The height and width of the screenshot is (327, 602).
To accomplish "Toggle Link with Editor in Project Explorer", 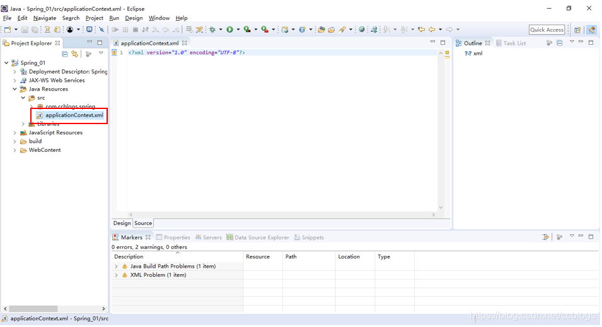I will (x=74, y=54).
